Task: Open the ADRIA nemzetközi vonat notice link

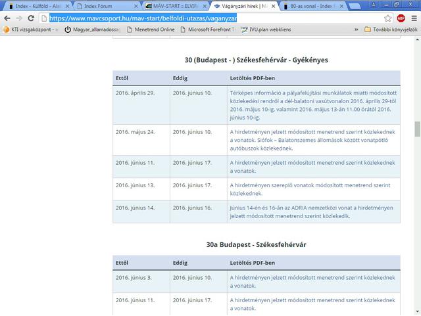Action: click(310, 211)
